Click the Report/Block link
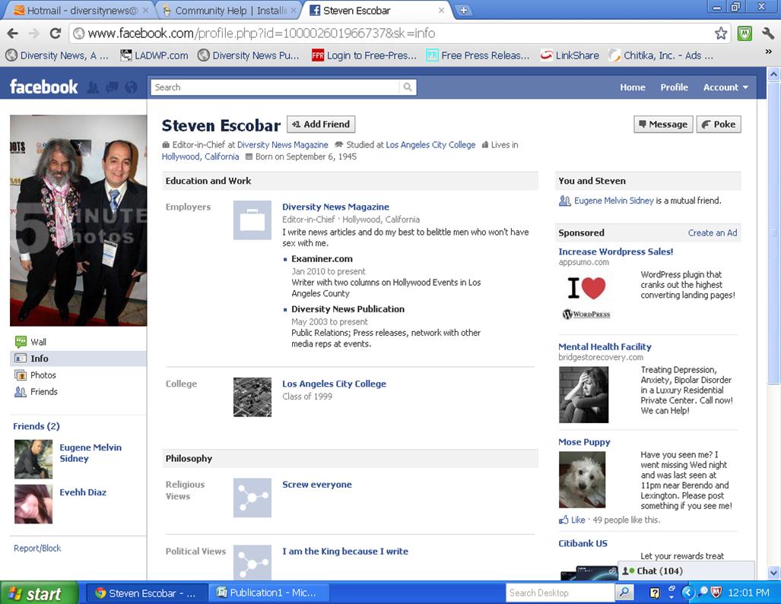Screen dimensions: 781x604 (37, 548)
